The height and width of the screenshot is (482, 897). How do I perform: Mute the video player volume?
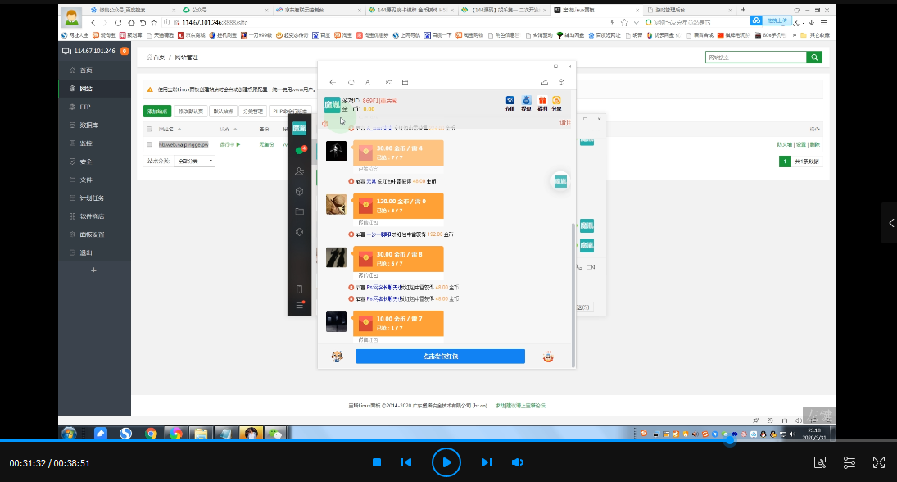(518, 462)
